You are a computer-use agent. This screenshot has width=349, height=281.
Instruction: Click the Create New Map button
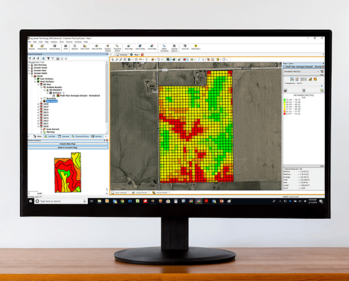[x=68, y=144]
